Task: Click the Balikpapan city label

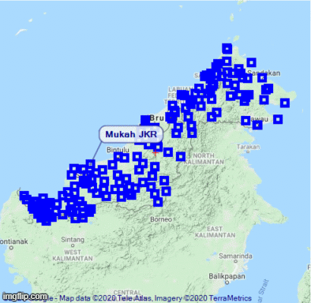Action: coord(227,276)
